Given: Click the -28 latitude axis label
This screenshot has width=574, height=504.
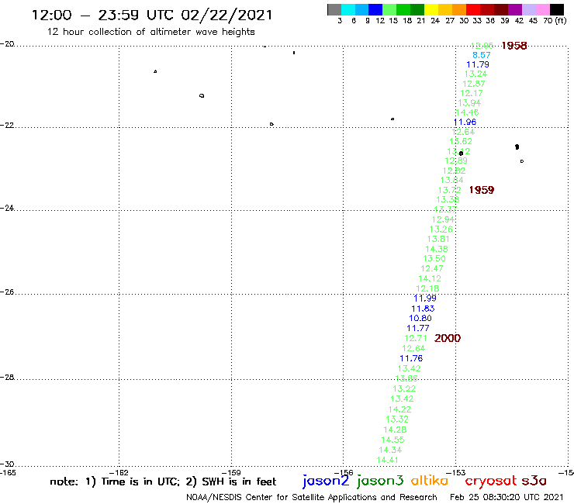Looking at the screenshot, I should click(x=7, y=377).
